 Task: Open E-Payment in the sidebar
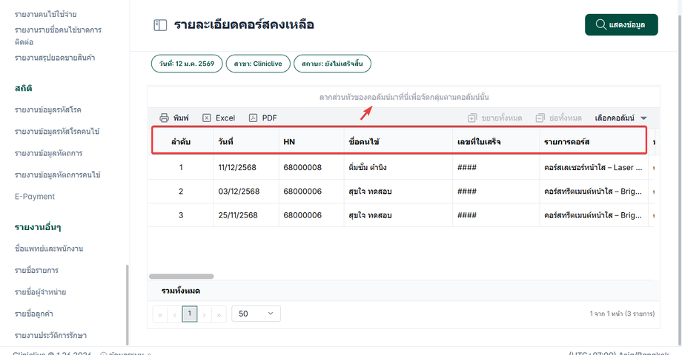(x=34, y=197)
